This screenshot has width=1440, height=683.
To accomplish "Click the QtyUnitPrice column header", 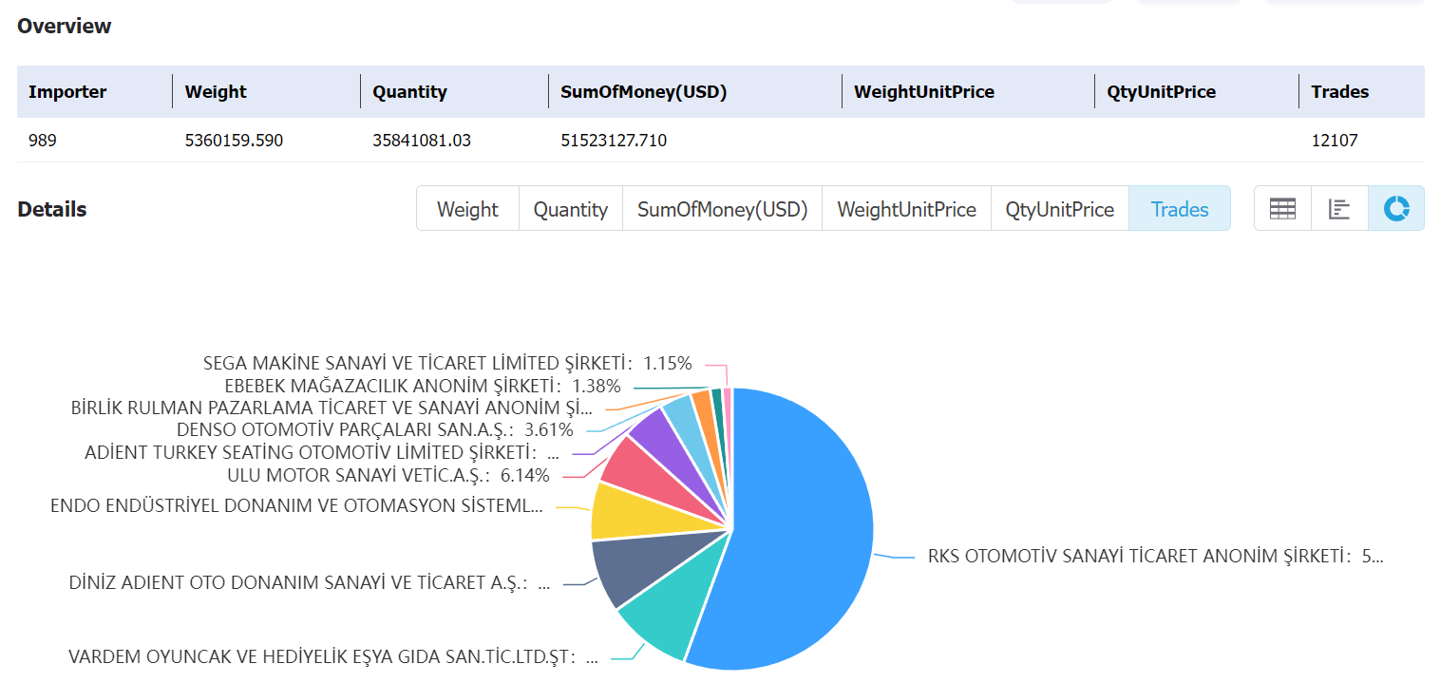I will pos(1161,92).
